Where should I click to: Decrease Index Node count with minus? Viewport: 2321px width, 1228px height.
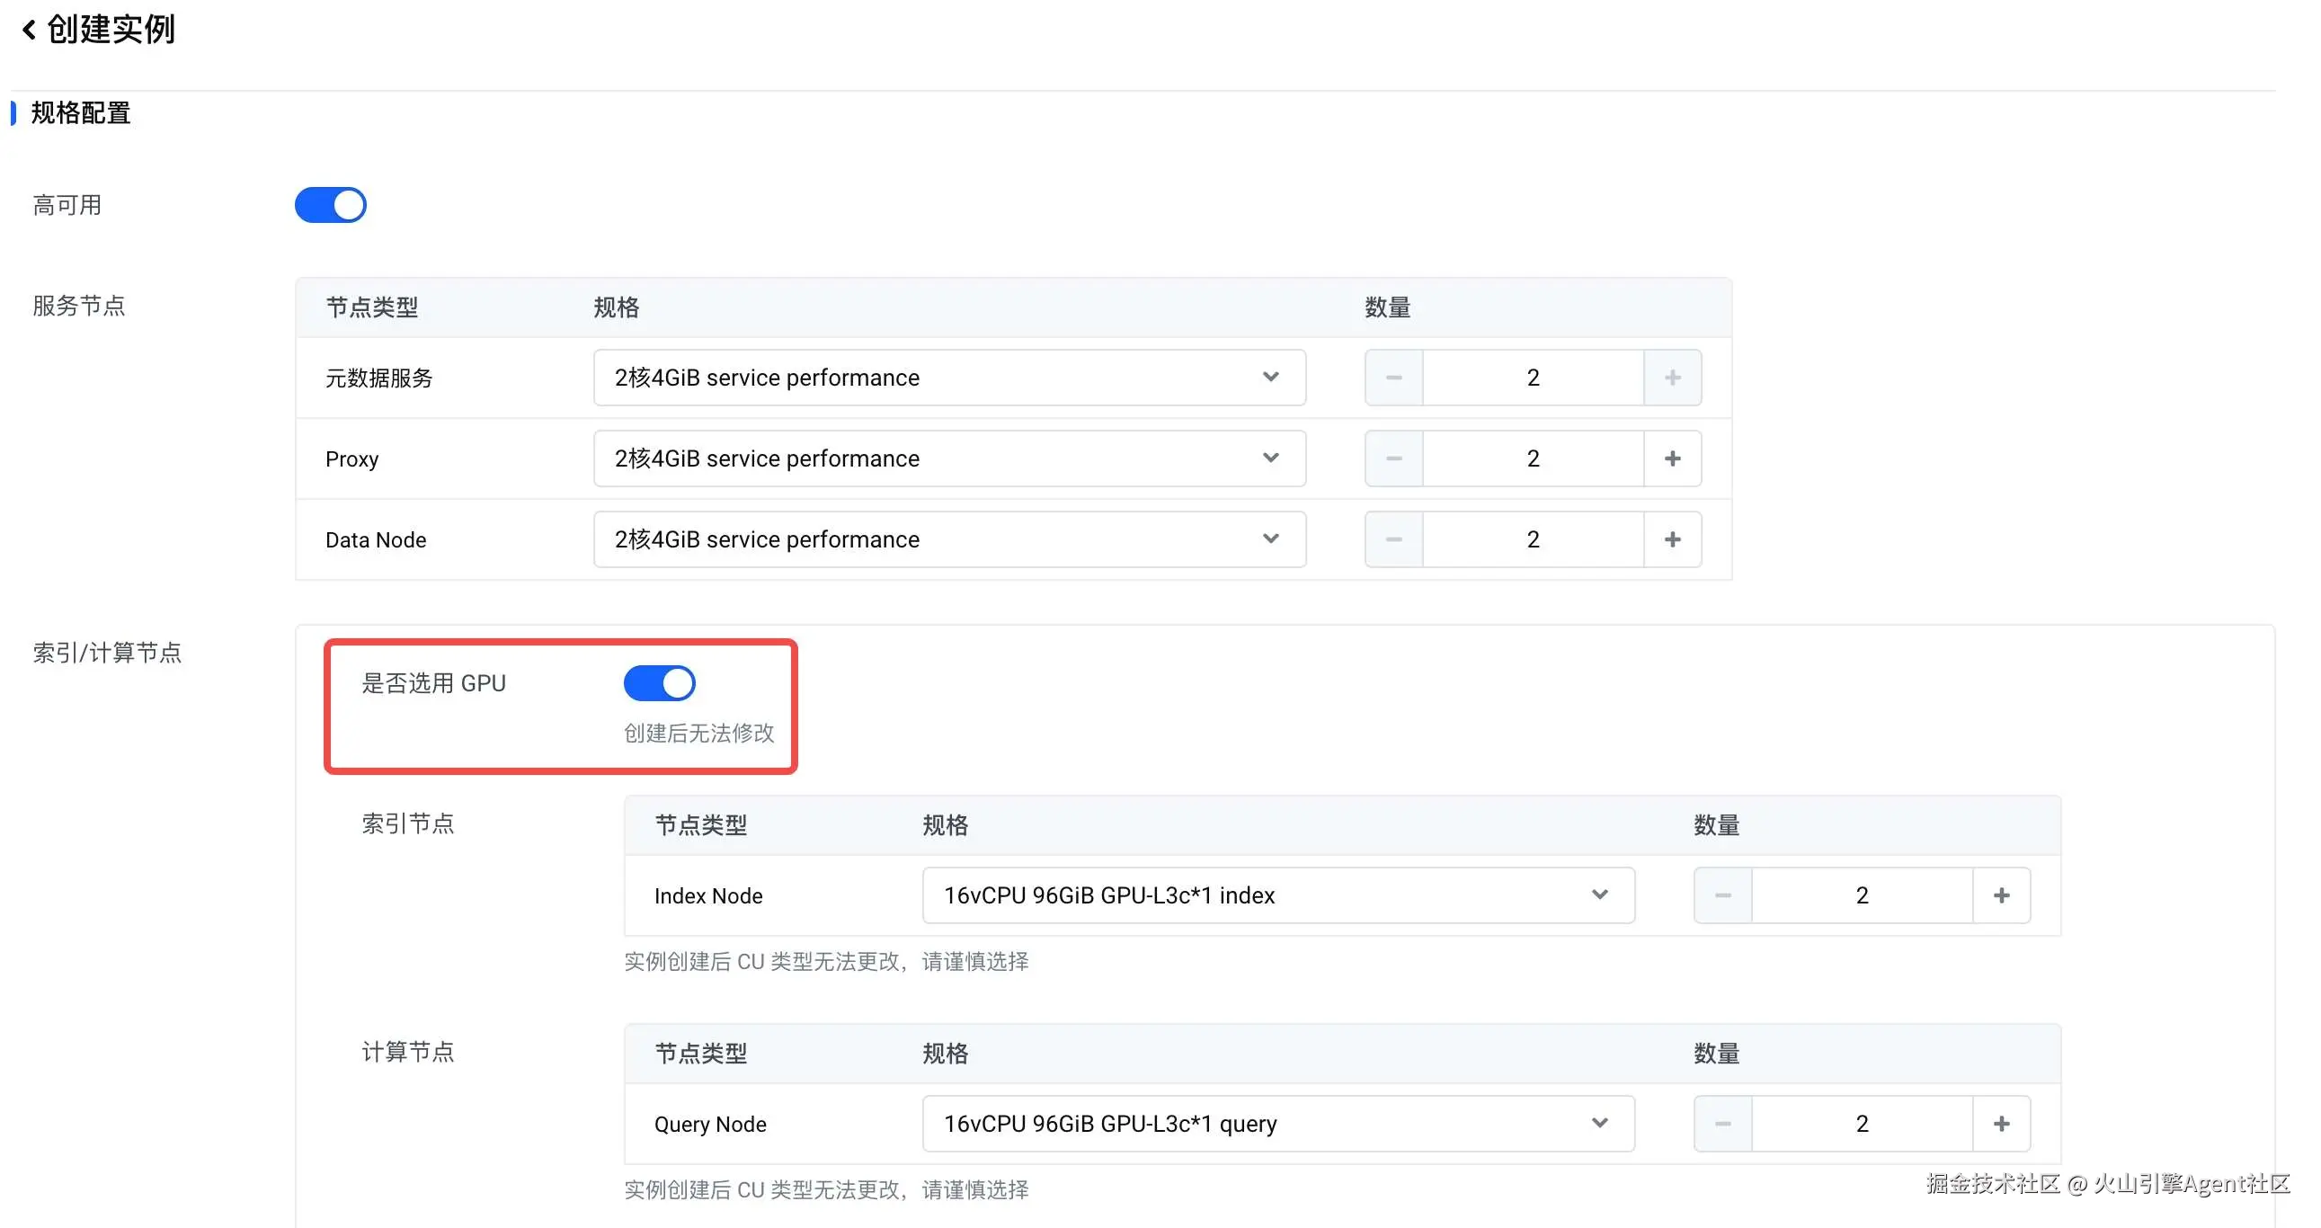tap(1722, 895)
